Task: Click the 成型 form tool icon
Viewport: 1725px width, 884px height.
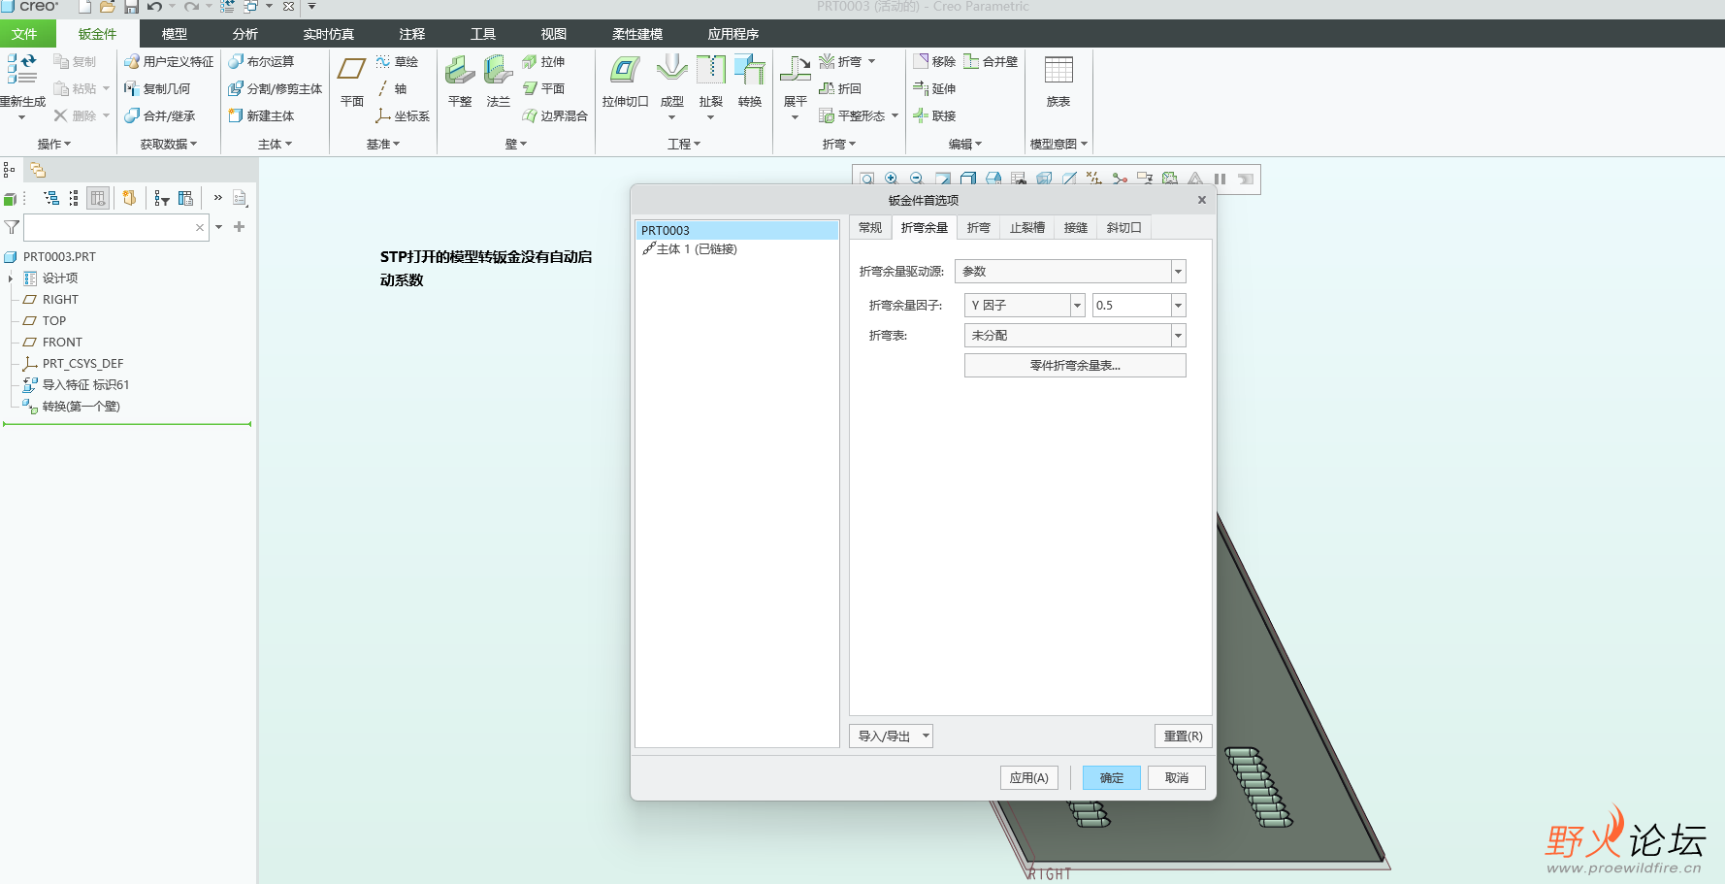Action: [671, 70]
